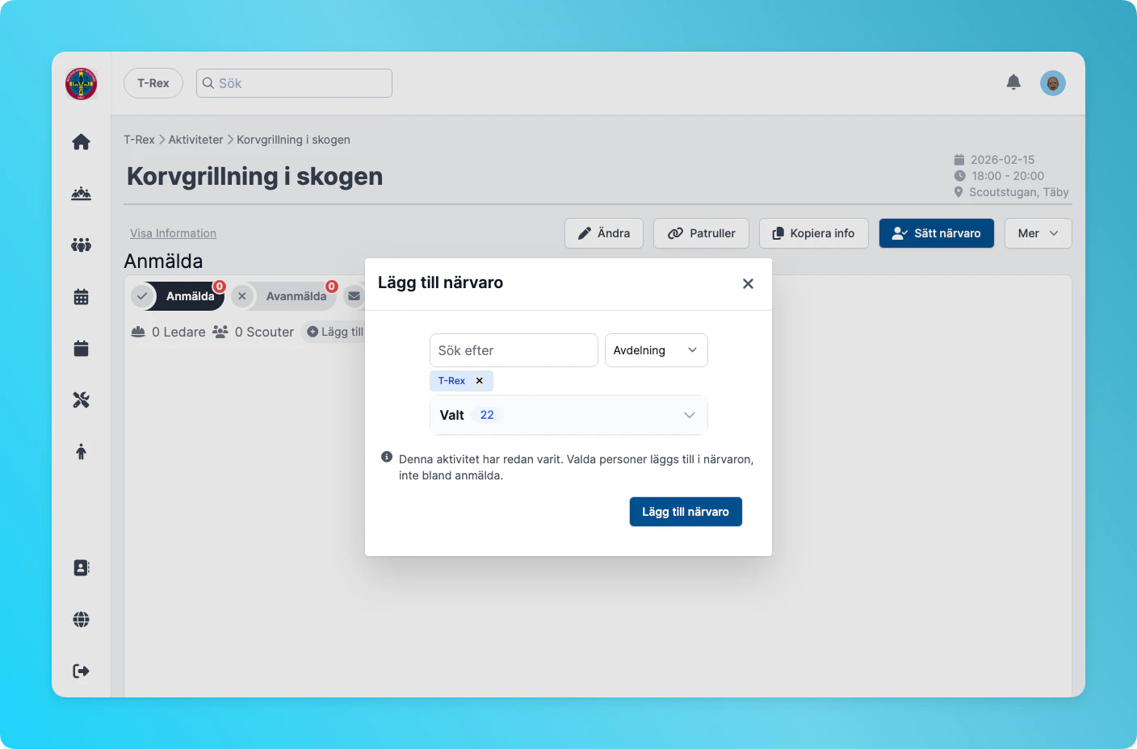Go to Aktiviteter in the breadcrumb
Viewport: 1137px width, 749px height.
(x=195, y=139)
